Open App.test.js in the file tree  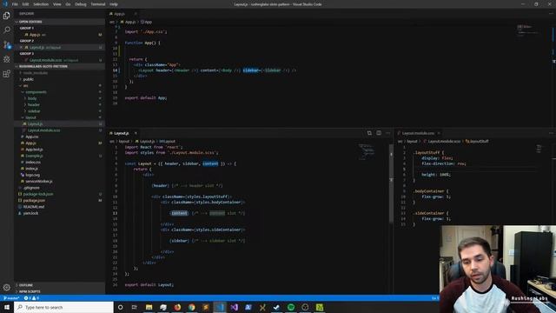pyautogui.click(x=34, y=150)
